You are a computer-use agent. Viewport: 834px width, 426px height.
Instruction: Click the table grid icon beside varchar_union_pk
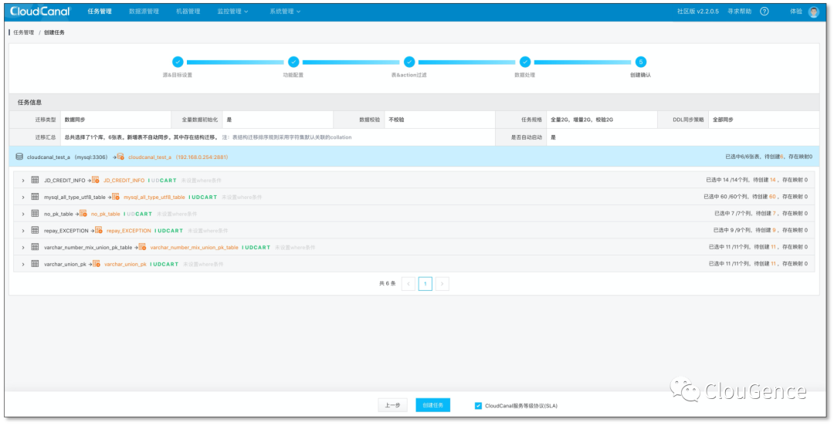pyautogui.click(x=35, y=264)
